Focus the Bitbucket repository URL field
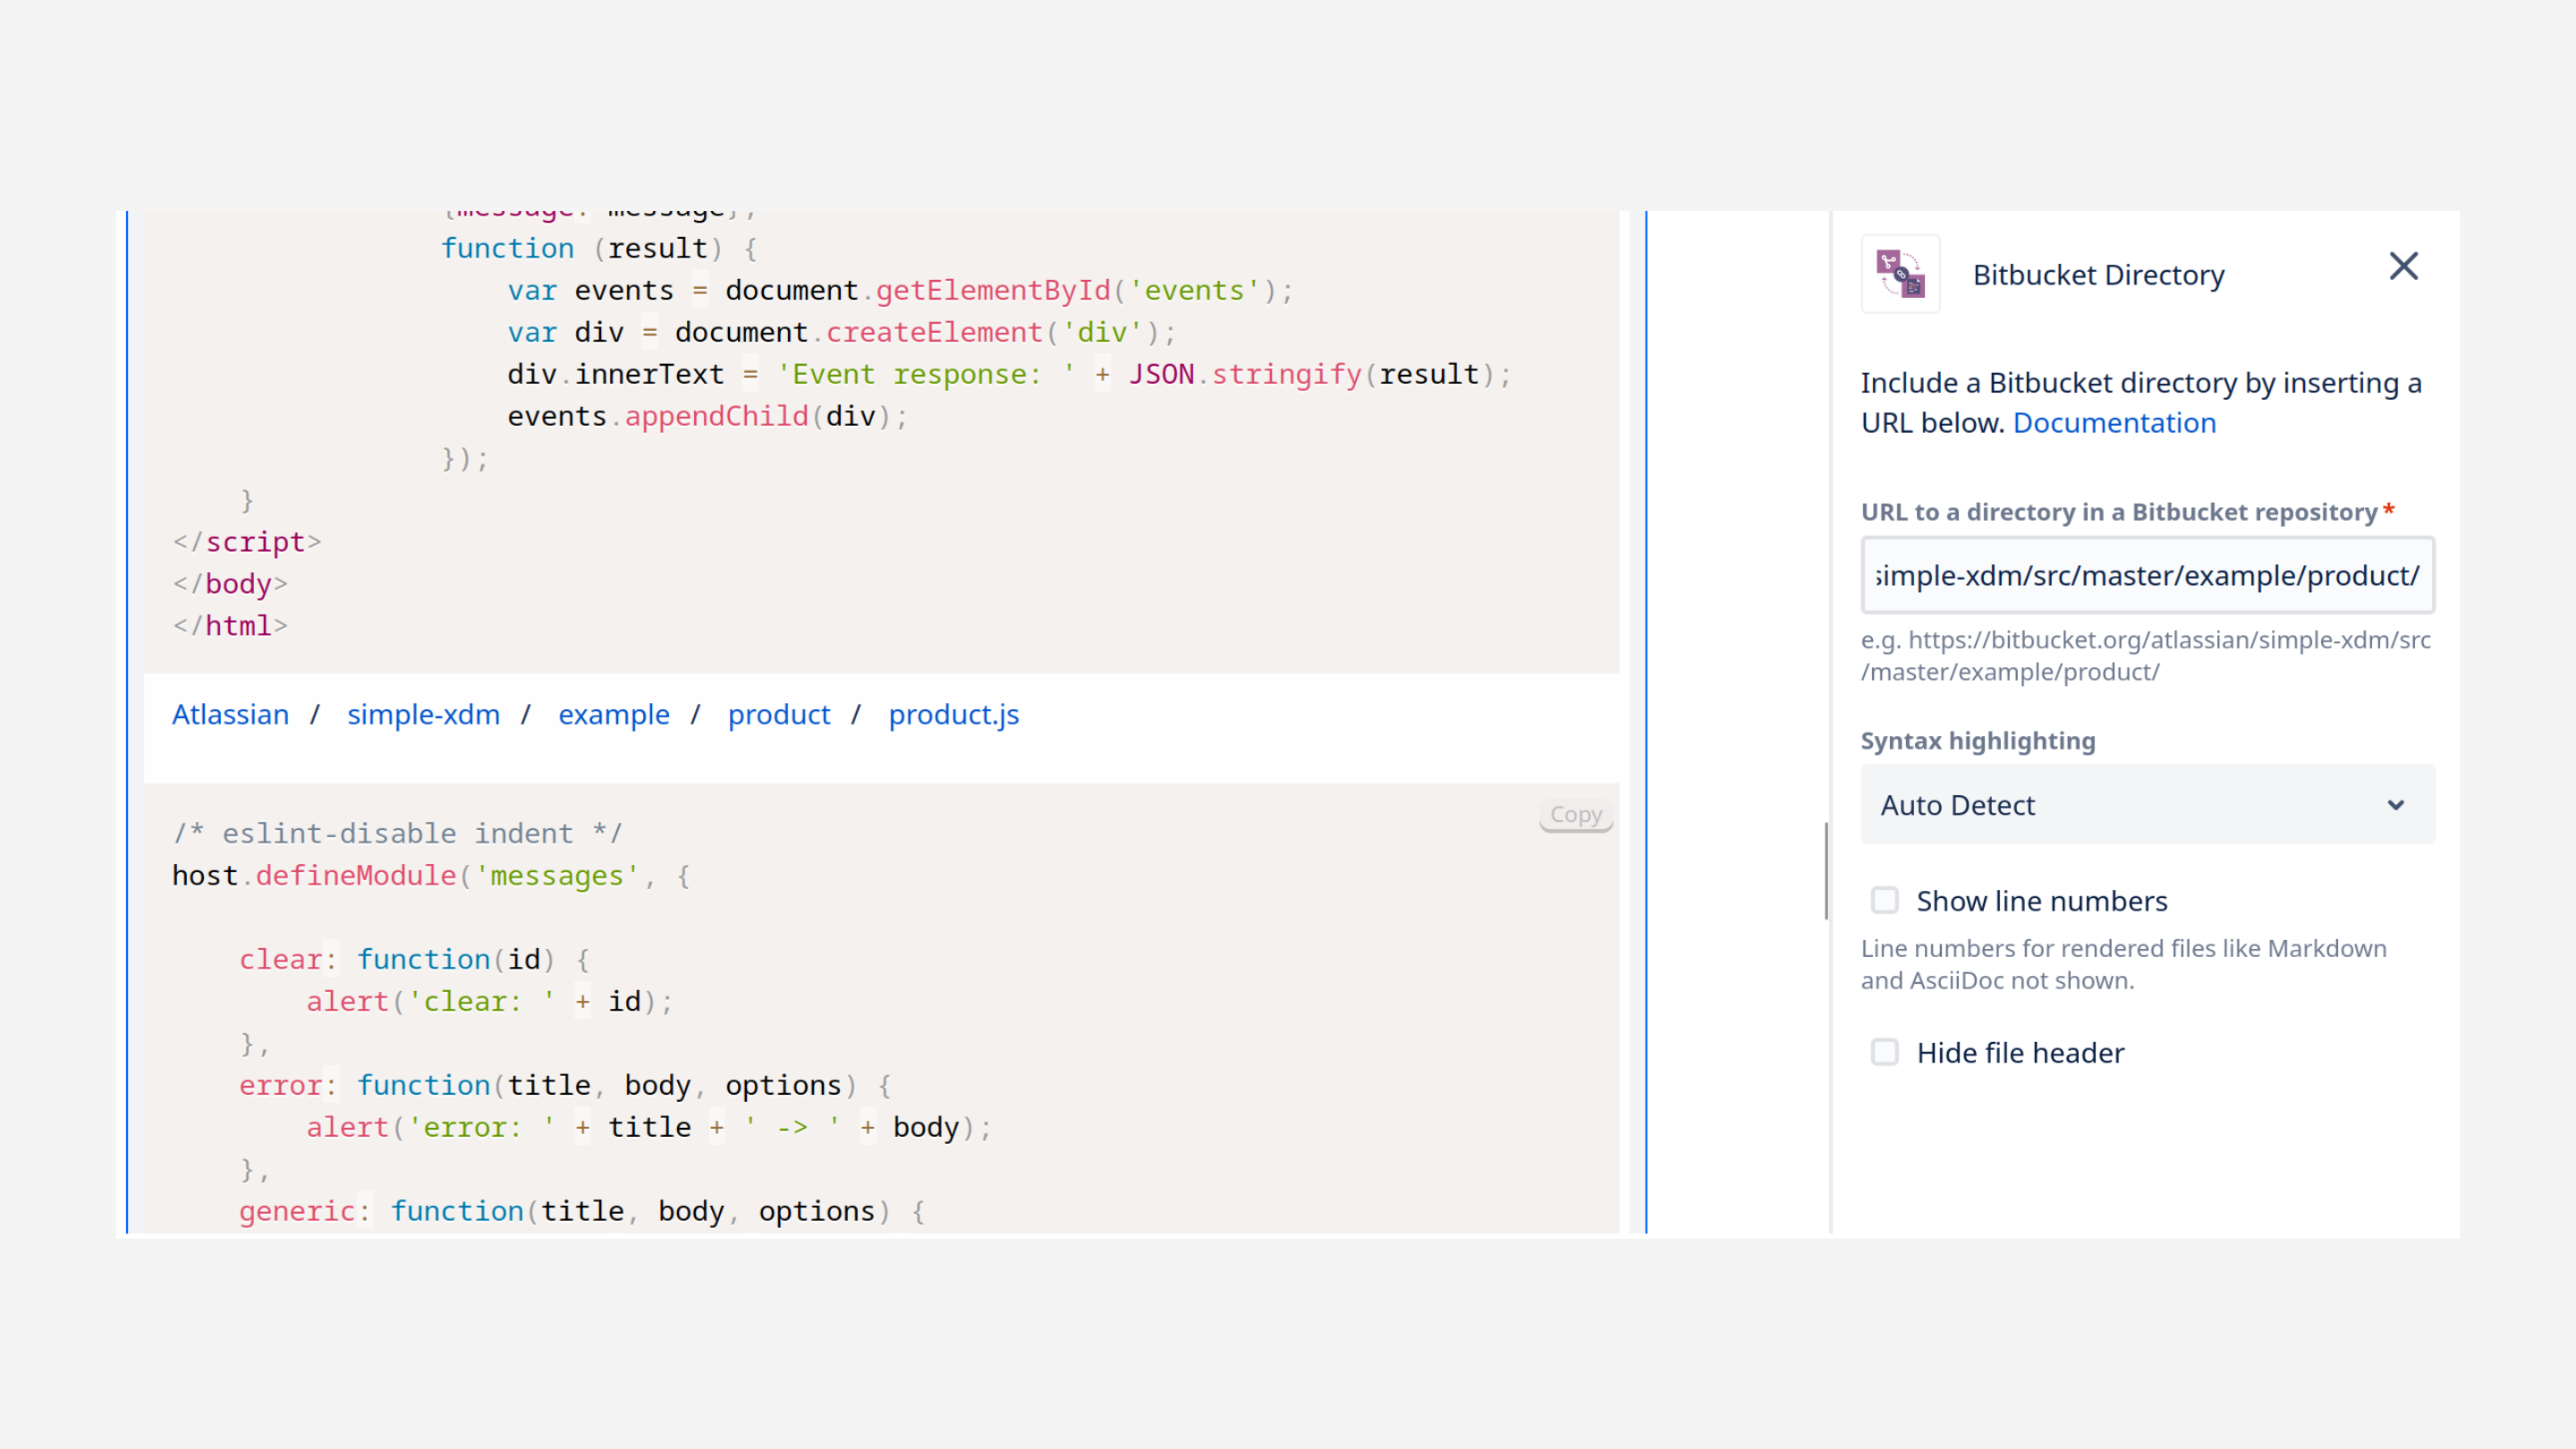This screenshot has width=2576, height=1449. tap(2147, 575)
